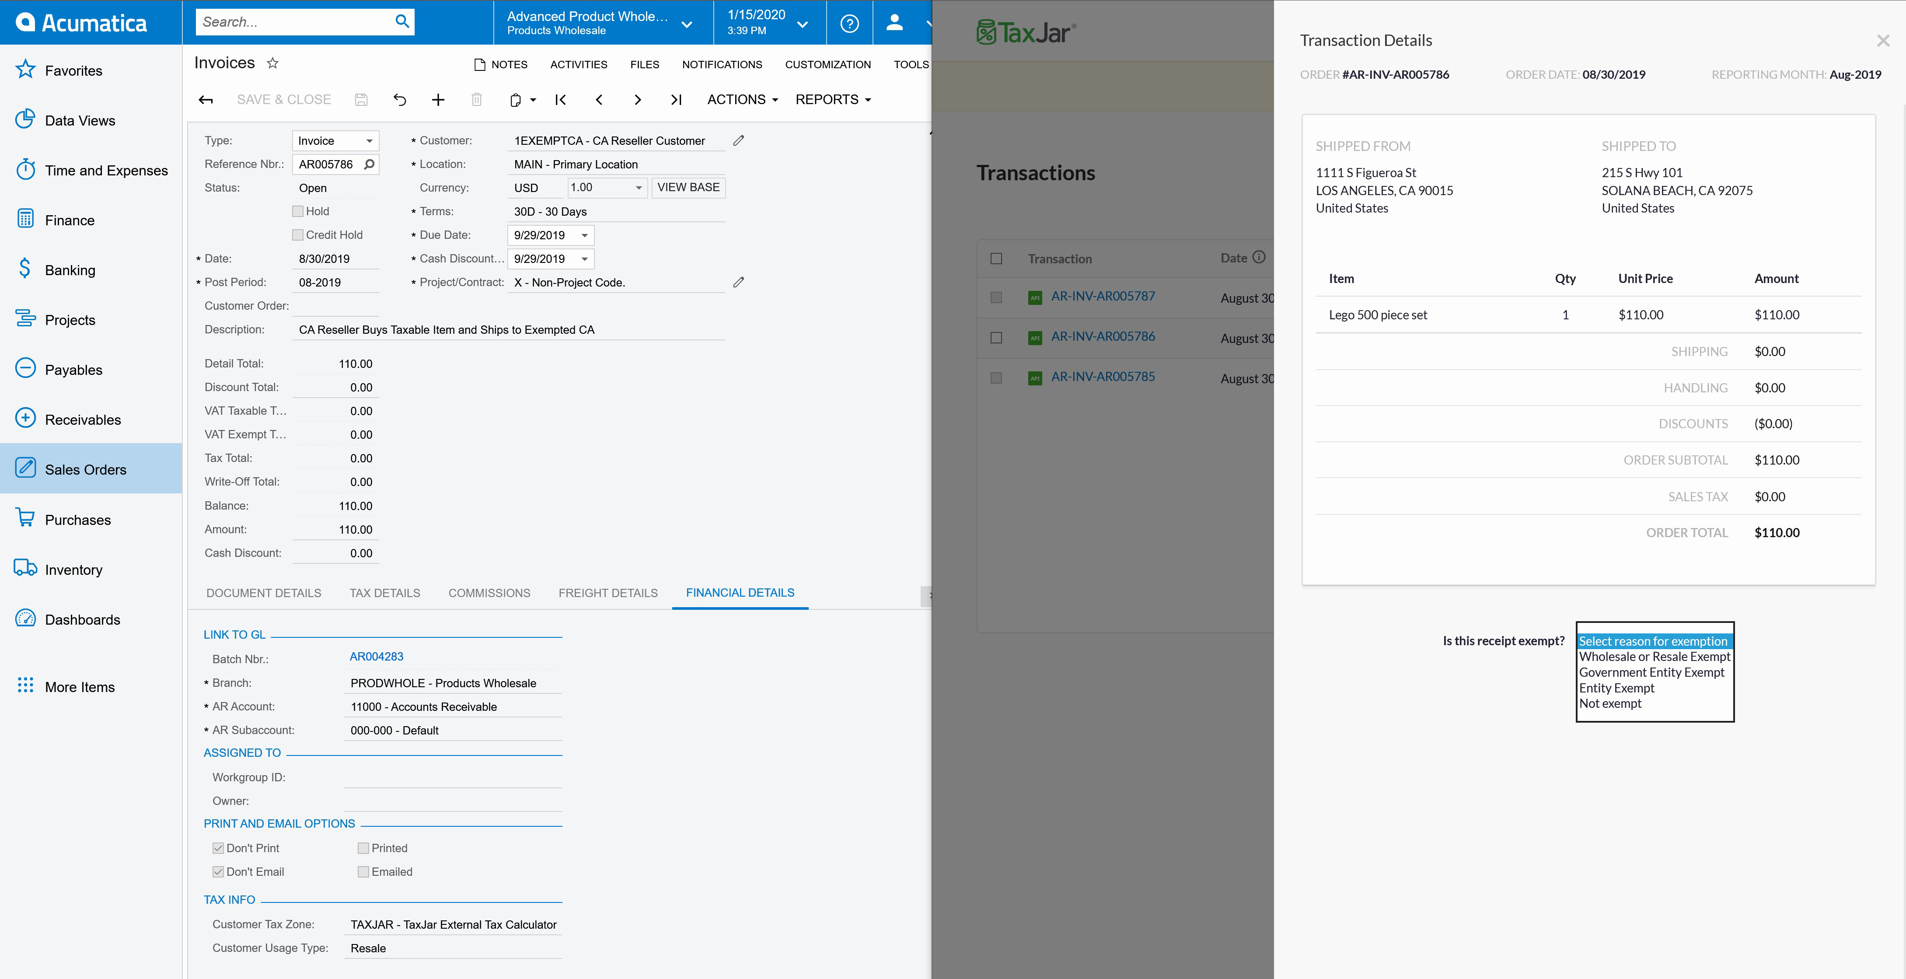
Task: Uncheck the Don't Email checkbox
Action: tap(218, 872)
